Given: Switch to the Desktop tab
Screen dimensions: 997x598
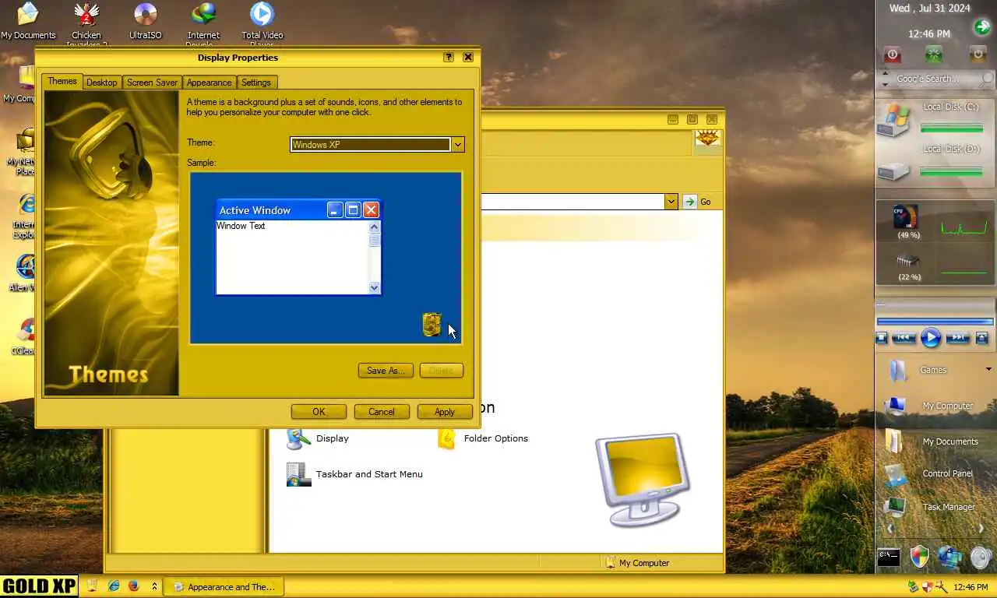Looking at the screenshot, I should [101, 83].
